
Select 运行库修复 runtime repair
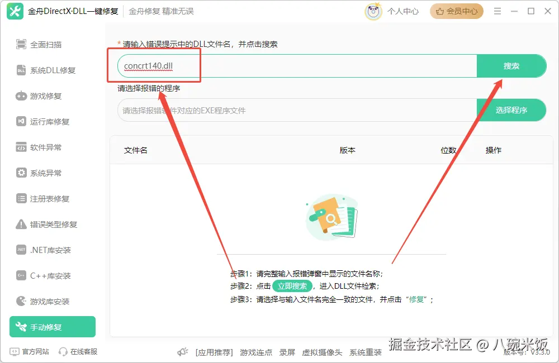coord(43,122)
